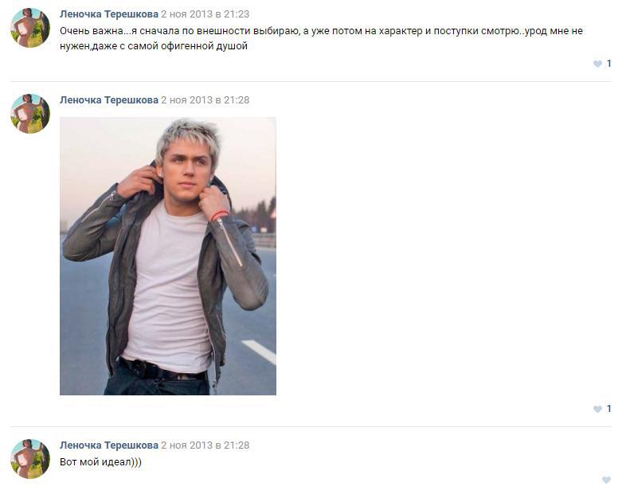Click the comment text 'Вот мой идеал)))'
626x494 pixels.
click(x=100, y=462)
